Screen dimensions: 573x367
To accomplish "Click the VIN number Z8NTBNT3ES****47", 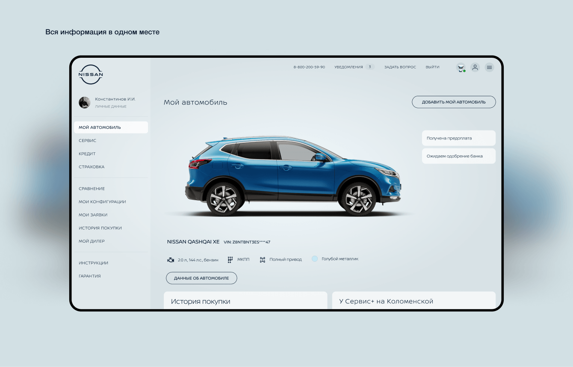I will (x=247, y=242).
